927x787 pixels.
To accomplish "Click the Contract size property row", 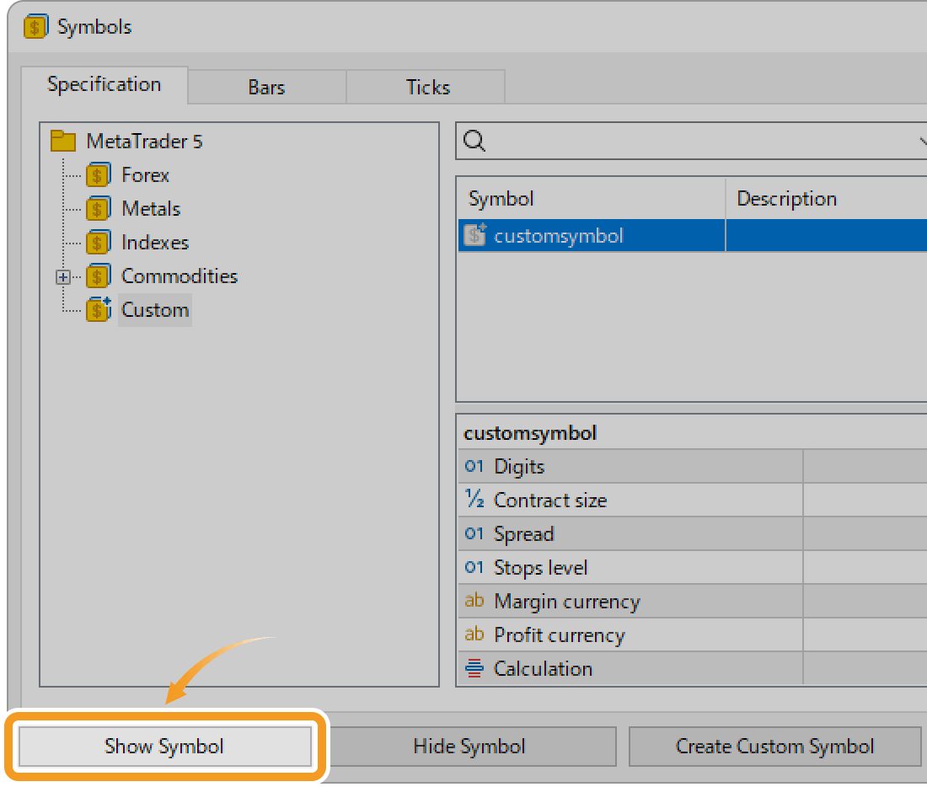I will pos(692,501).
